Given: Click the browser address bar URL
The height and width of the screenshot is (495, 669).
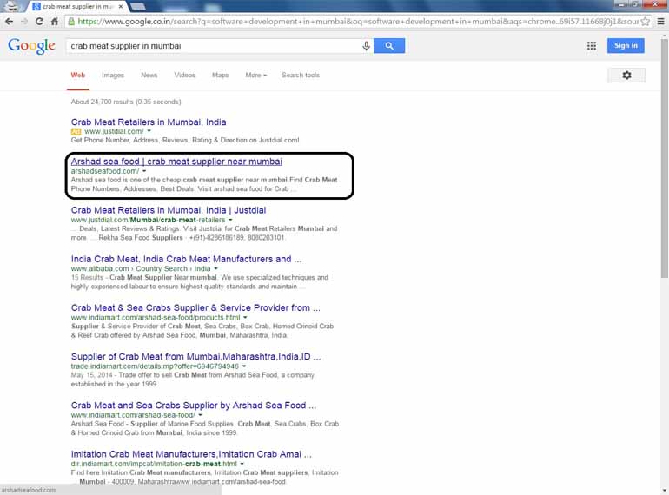Looking at the screenshot, I should (x=358, y=22).
